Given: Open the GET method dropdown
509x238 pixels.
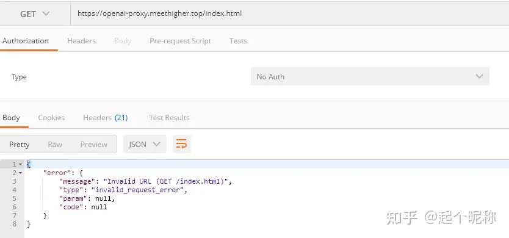Looking at the screenshot, I should pyautogui.click(x=35, y=14).
